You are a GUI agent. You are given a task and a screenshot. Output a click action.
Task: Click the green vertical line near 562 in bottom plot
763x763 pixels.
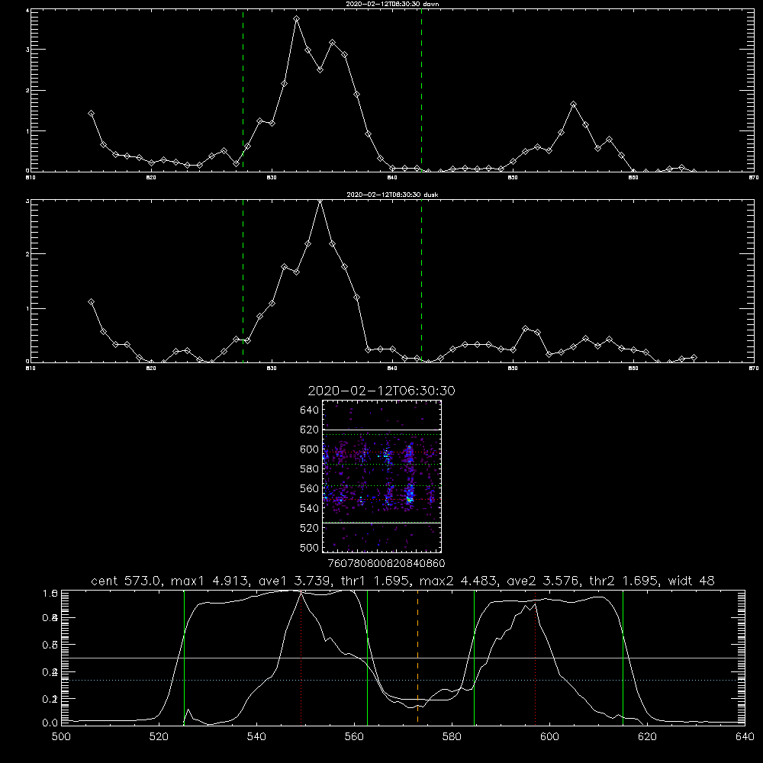click(368, 657)
